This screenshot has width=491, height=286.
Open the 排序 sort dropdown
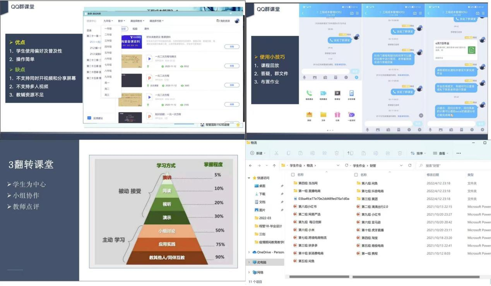(418, 153)
